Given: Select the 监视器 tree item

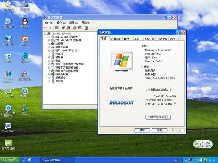Looking at the screenshot, I should click(x=59, y=57).
